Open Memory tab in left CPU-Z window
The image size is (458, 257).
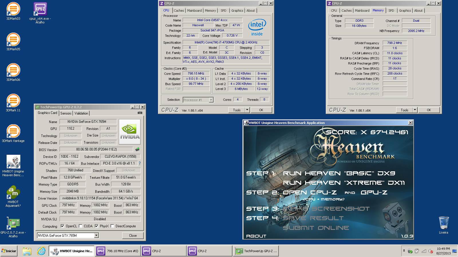click(x=210, y=11)
